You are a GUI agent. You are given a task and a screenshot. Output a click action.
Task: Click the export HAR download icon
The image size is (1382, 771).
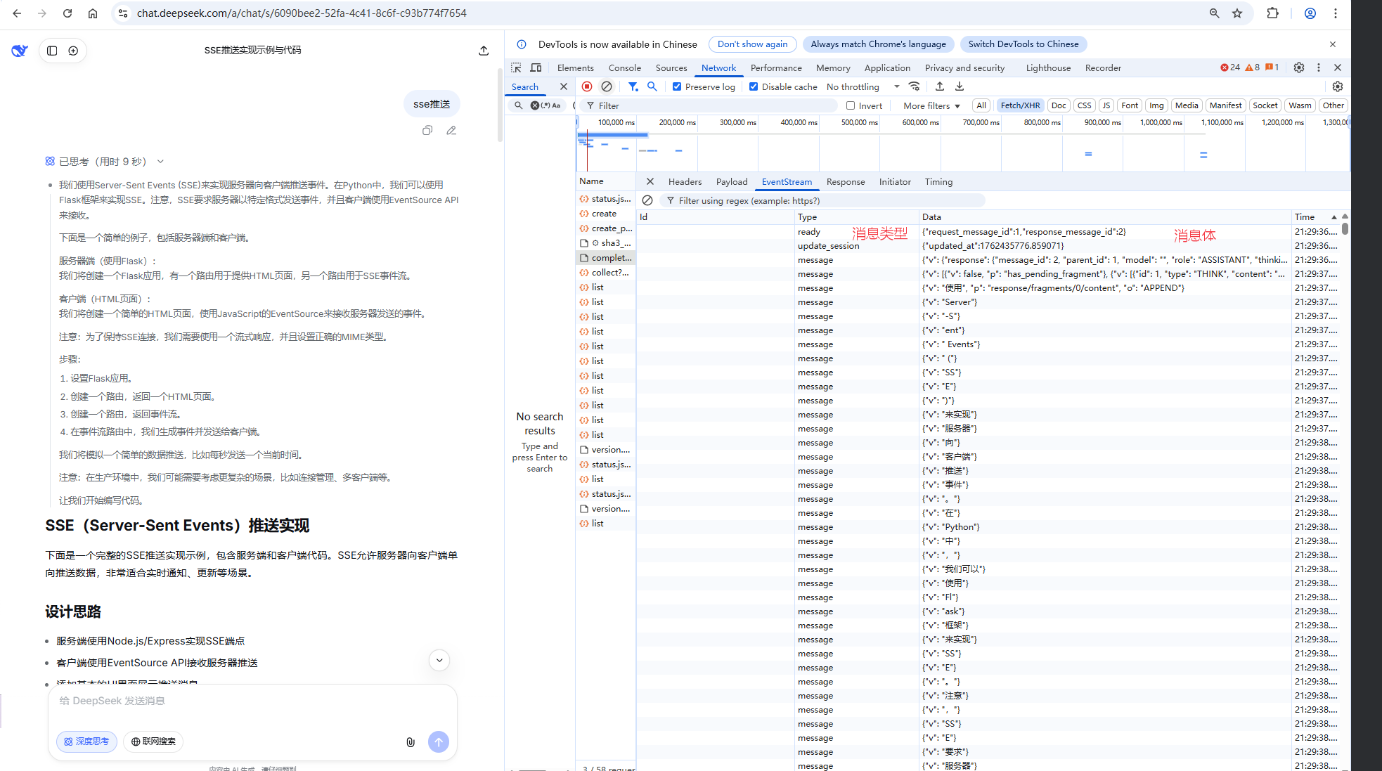[960, 86]
